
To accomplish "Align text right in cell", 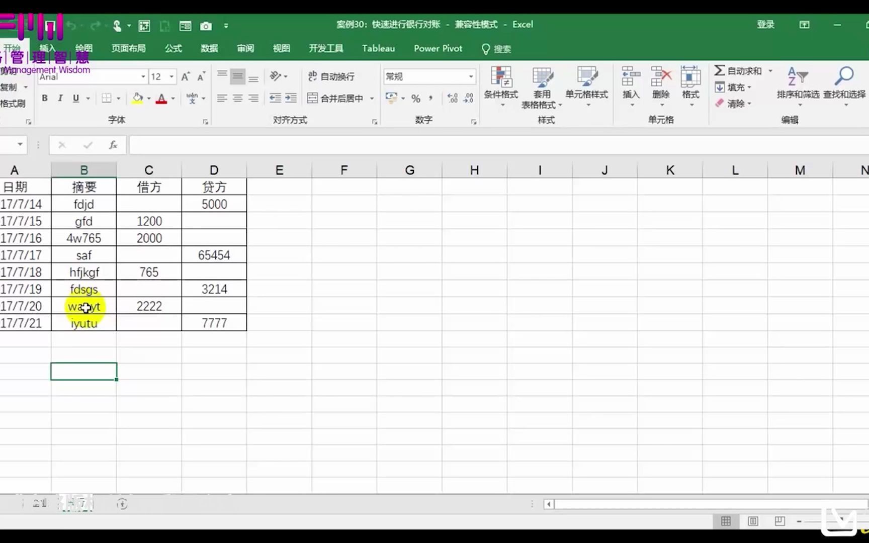I will point(253,98).
